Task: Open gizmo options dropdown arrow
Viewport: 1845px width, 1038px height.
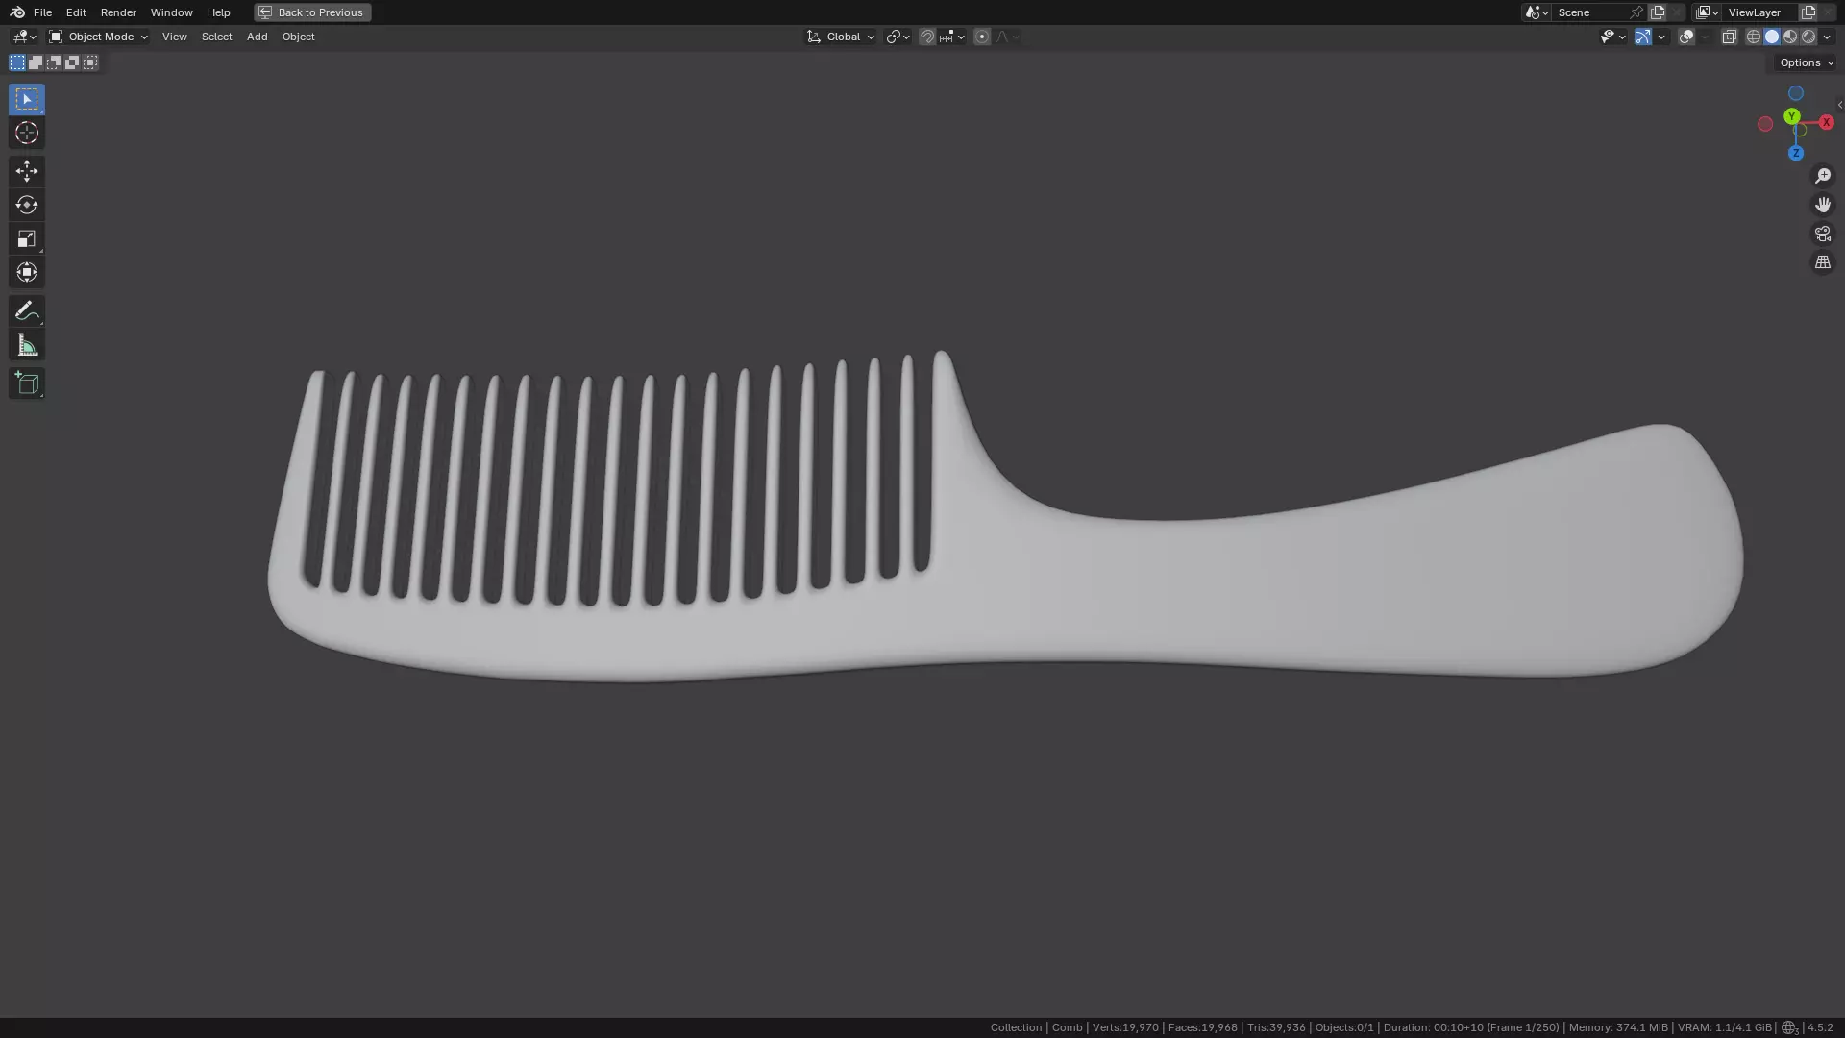Action: coord(1661,37)
